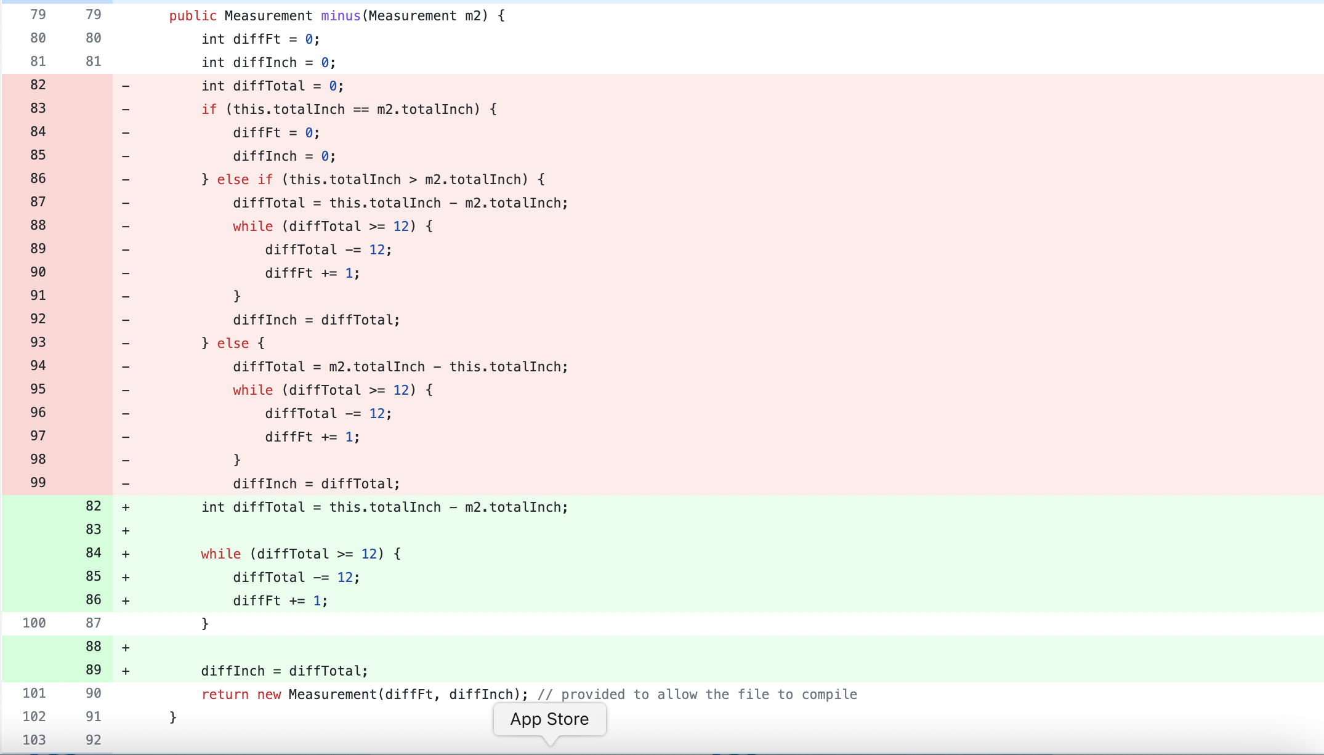The width and height of the screenshot is (1324, 755).
Task: Click the plus marker on empty added line 88
Action: pos(126,648)
